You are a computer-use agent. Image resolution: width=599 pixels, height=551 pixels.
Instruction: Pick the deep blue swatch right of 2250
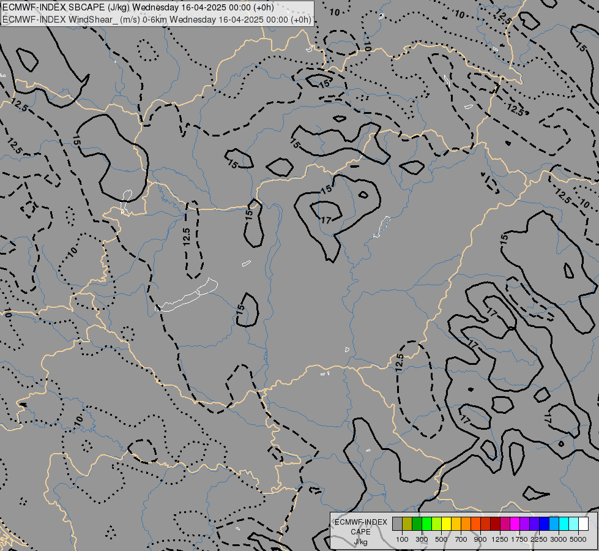tap(545, 523)
